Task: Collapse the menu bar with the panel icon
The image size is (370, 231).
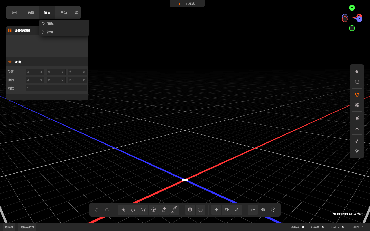Action: coord(77,13)
